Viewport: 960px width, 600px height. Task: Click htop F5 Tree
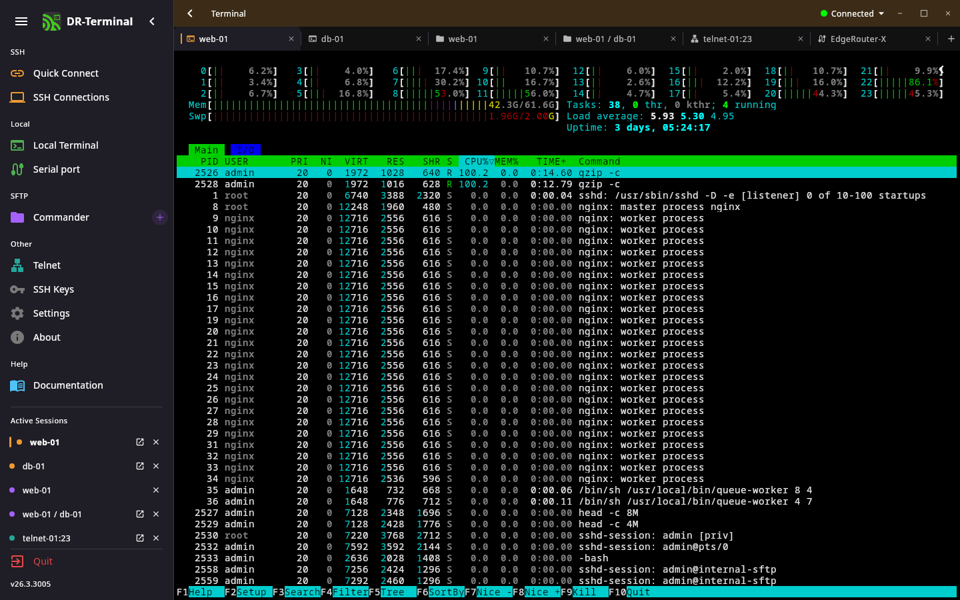(392, 592)
